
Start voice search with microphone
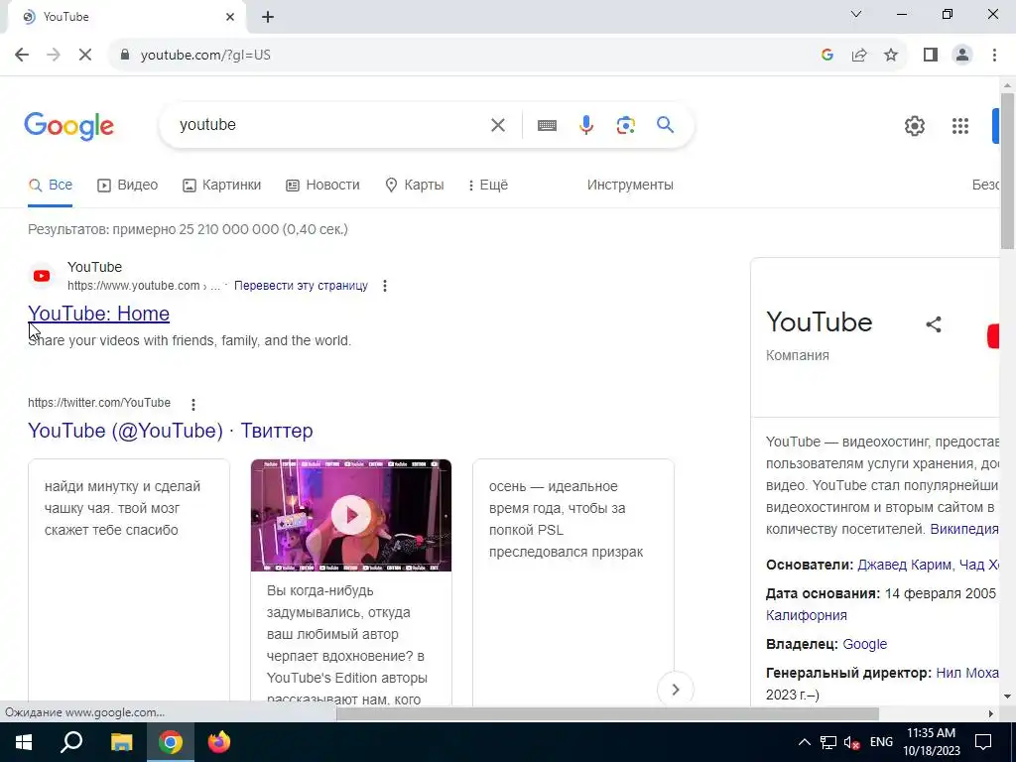click(586, 125)
